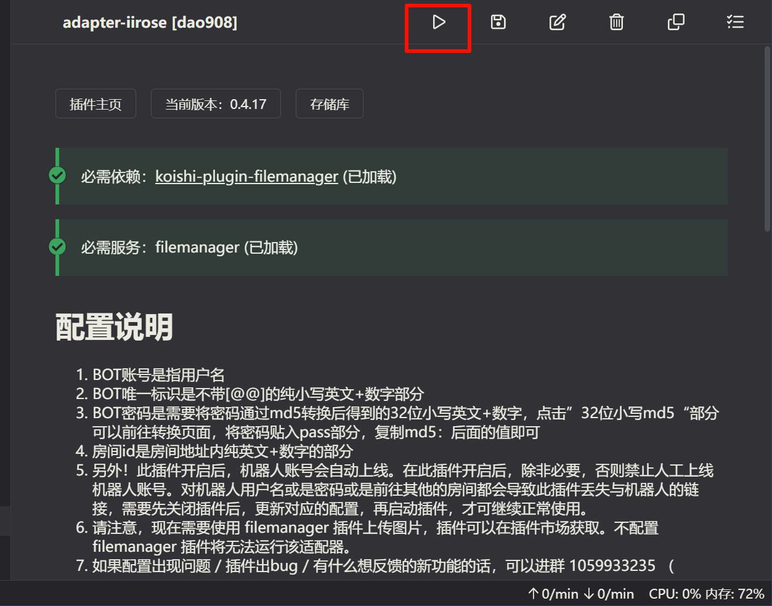Rename the plugin using the edit pencil icon
This screenshot has width=772, height=606.
557,22
